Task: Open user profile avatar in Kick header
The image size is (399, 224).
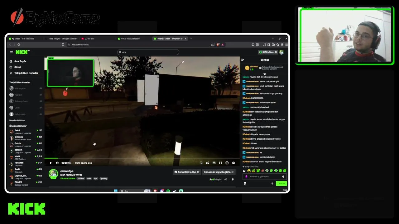Action: click(281, 52)
